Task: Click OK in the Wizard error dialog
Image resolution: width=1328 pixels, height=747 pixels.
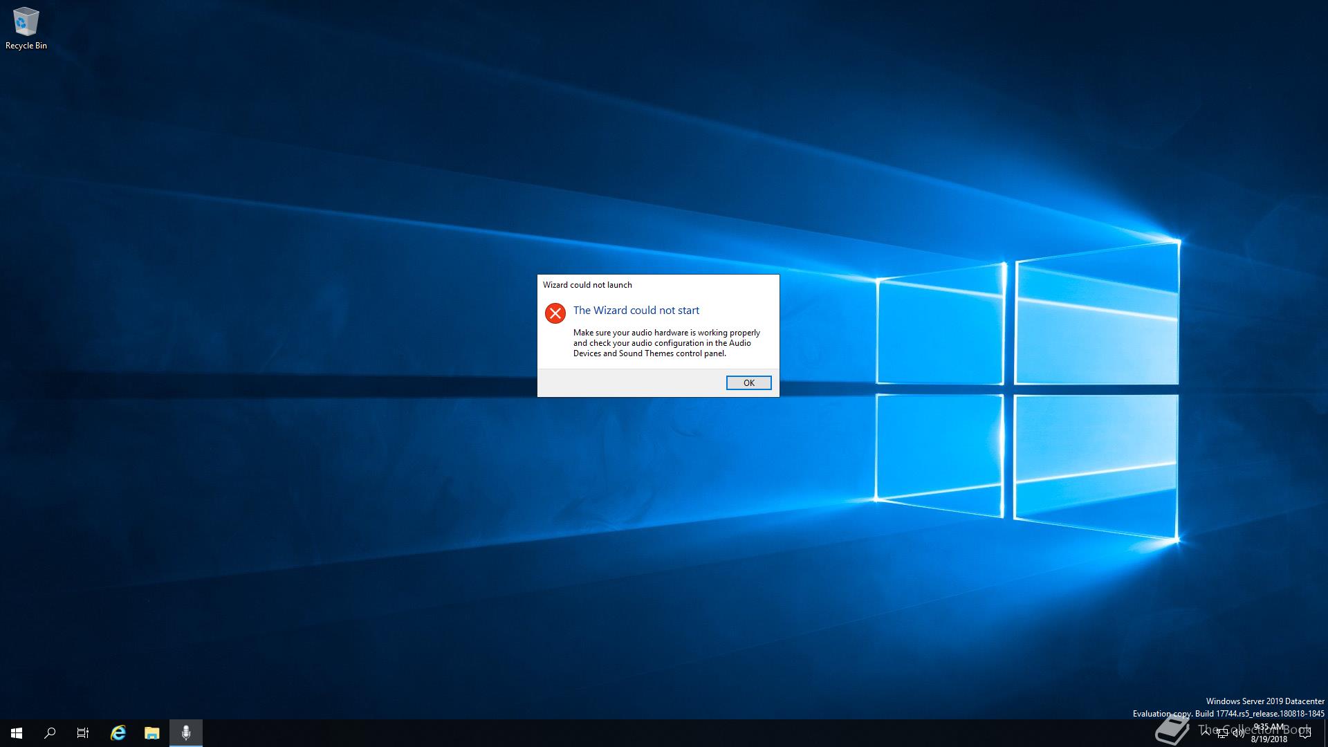Action: [x=748, y=382]
